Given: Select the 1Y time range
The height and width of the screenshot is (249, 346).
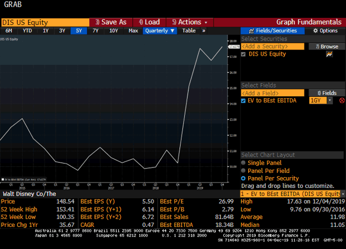Looking at the screenshot, I should (45, 31).
